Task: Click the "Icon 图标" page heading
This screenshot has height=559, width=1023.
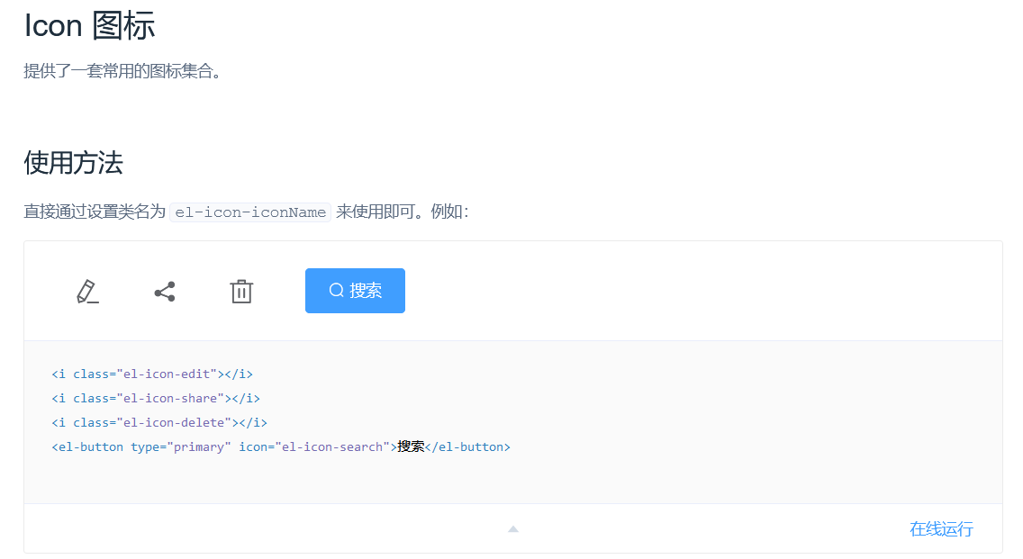Action: coord(89,26)
